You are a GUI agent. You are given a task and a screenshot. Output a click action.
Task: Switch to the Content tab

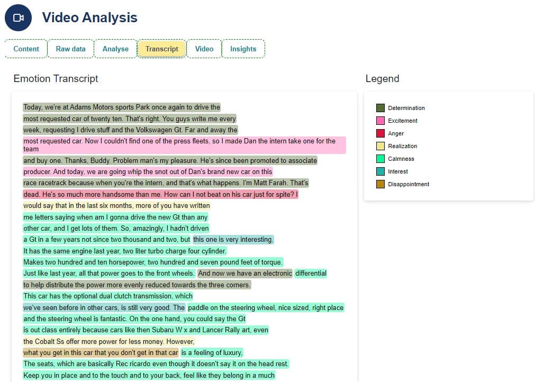pyautogui.click(x=25, y=49)
